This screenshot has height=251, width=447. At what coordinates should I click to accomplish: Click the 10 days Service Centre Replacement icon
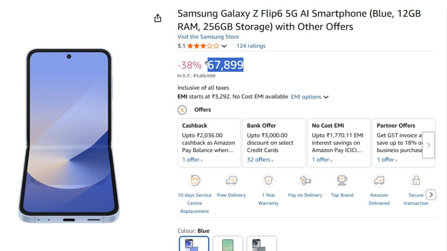(194, 180)
